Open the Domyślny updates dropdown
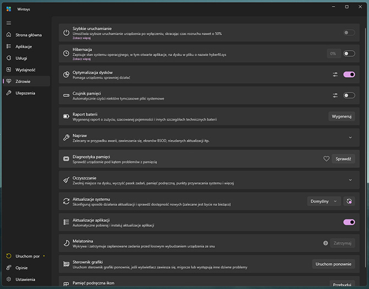 (x=324, y=201)
